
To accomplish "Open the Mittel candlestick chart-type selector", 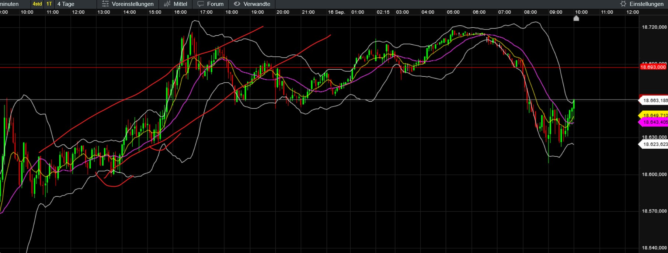I will click(175, 4).
